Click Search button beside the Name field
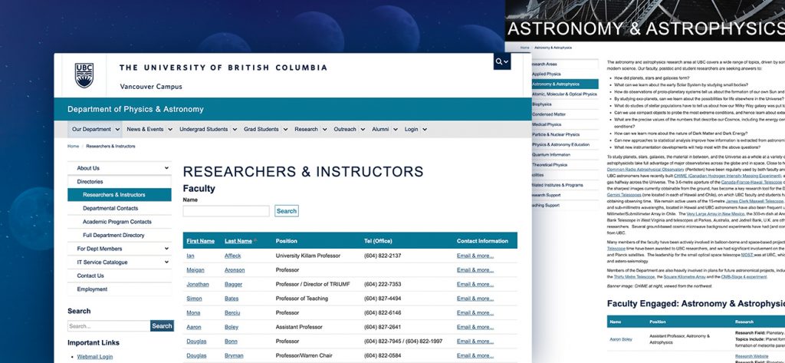Image resolution: width=785 pixels, height=363 pixels. coord(287,211)
